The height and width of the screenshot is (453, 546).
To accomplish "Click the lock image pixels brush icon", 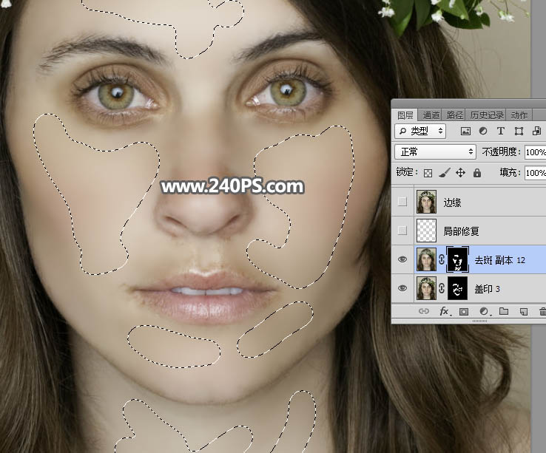I will (444, 173).
